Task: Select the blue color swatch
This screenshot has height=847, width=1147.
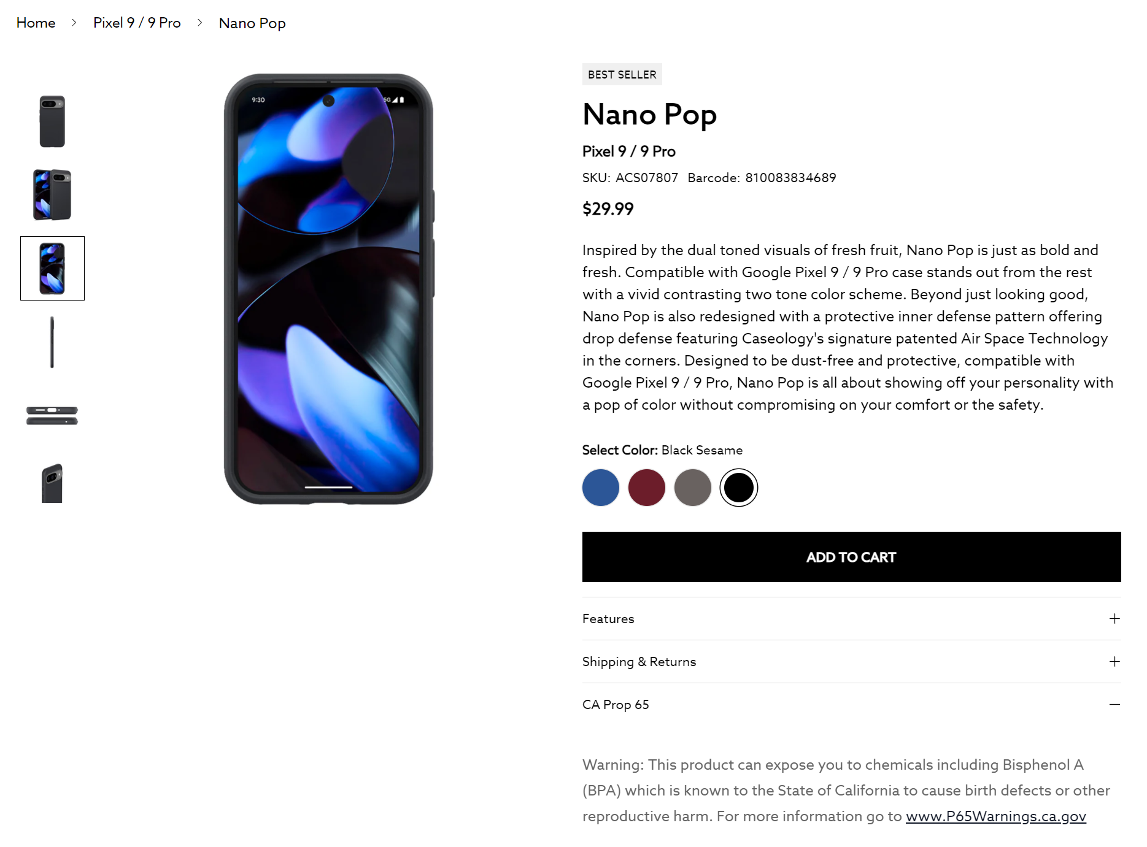Action: pyautogui.click(x=600, y=488)
